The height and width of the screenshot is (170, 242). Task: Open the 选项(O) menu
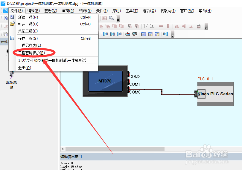click(x=149, y=11)
